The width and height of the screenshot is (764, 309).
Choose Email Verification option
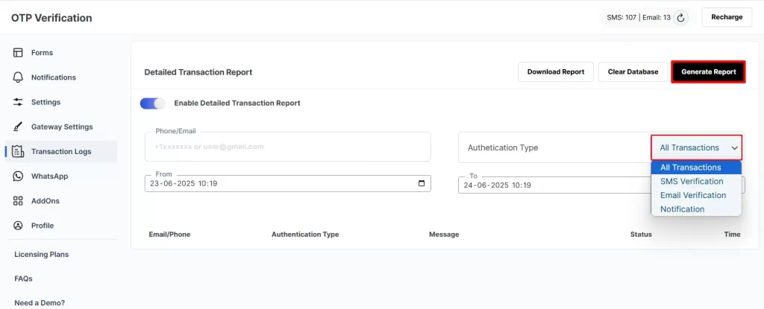tap(692, 195)
